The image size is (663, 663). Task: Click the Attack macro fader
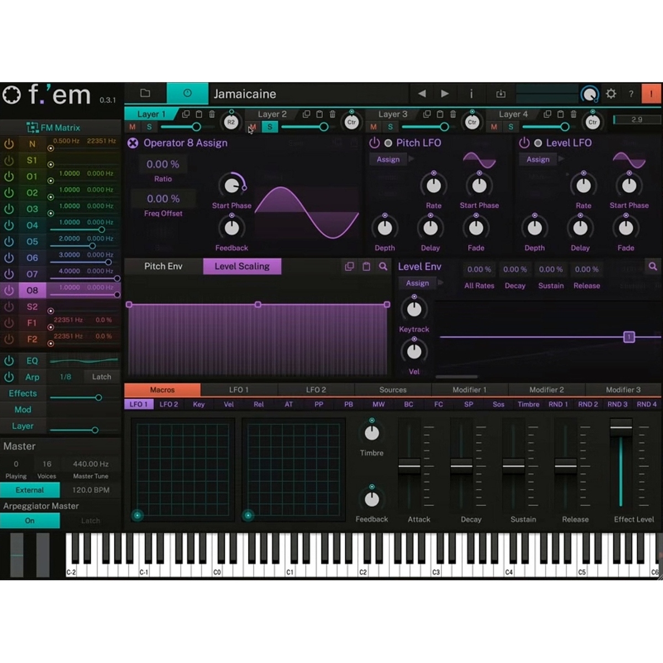(x=409, y=466)
